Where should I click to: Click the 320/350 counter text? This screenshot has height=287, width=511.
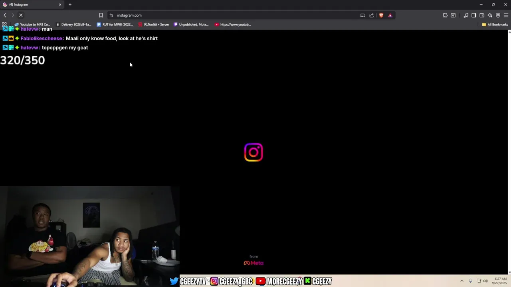[x=22, y=60]
